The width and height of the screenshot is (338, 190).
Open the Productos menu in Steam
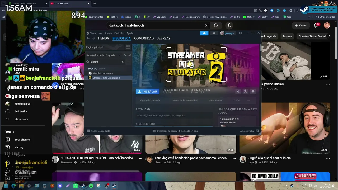pos(119,33)
